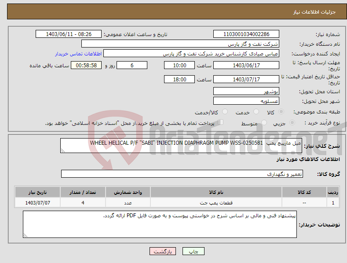
Task: Click the remaining days field showing 6
Action: pos(132,65)
